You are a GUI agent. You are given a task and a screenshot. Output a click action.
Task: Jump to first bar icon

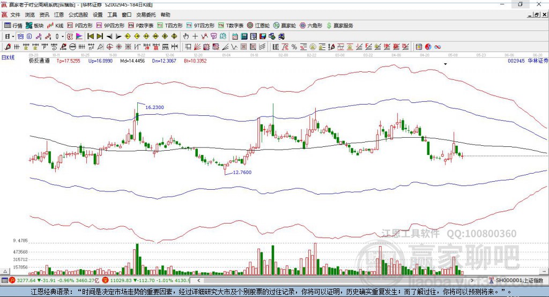pos(90,36)
